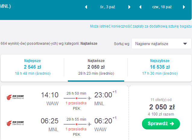Click the outbound red stopover dot
This screenshot has height=140, width=192.
[77, 98]
